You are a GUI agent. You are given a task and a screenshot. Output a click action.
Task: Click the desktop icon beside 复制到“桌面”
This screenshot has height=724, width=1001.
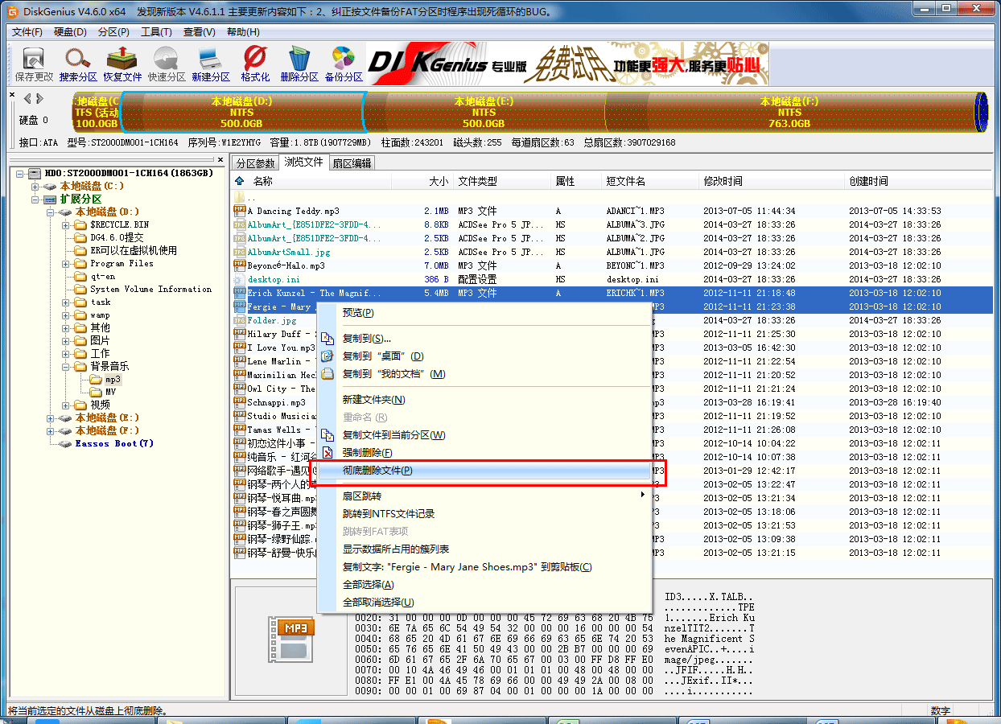(327, 356)
